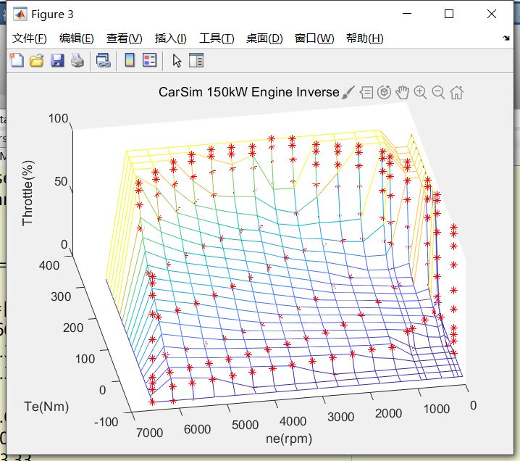
Task: Restore view with the home icon
Action: pos(456,92)
